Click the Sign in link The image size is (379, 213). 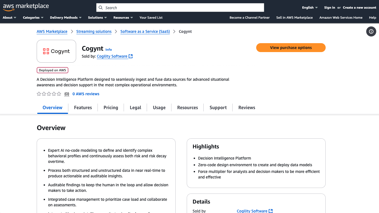330,8
